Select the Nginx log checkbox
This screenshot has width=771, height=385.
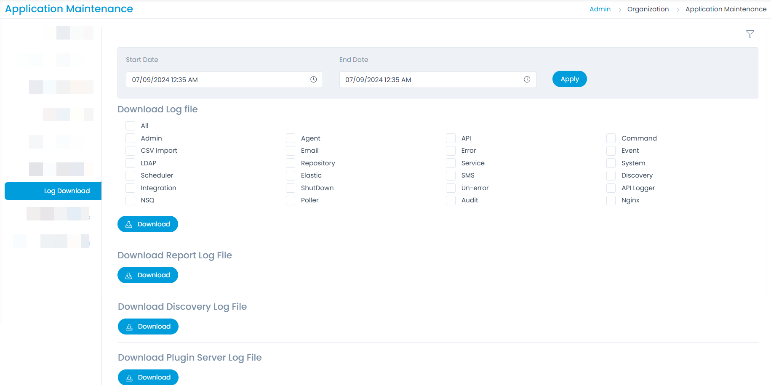(611, 200)
